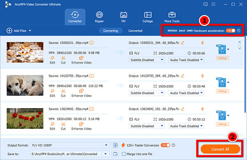Open info icon beside Source 15509231 file
The image size is (247, 160).
pyautogui.click(x=91, y=43)
